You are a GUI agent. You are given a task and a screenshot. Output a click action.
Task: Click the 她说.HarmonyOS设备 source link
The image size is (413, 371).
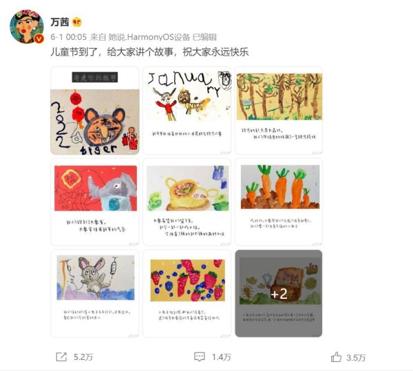(149, 37)
